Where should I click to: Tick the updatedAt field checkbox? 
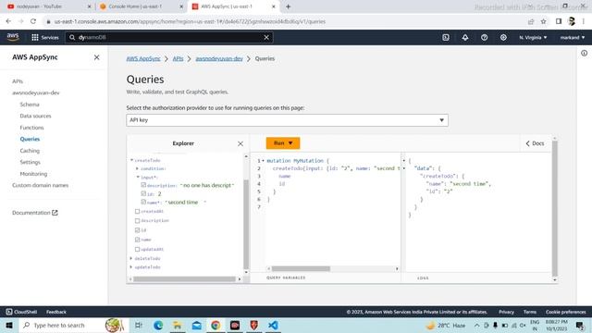138,249
